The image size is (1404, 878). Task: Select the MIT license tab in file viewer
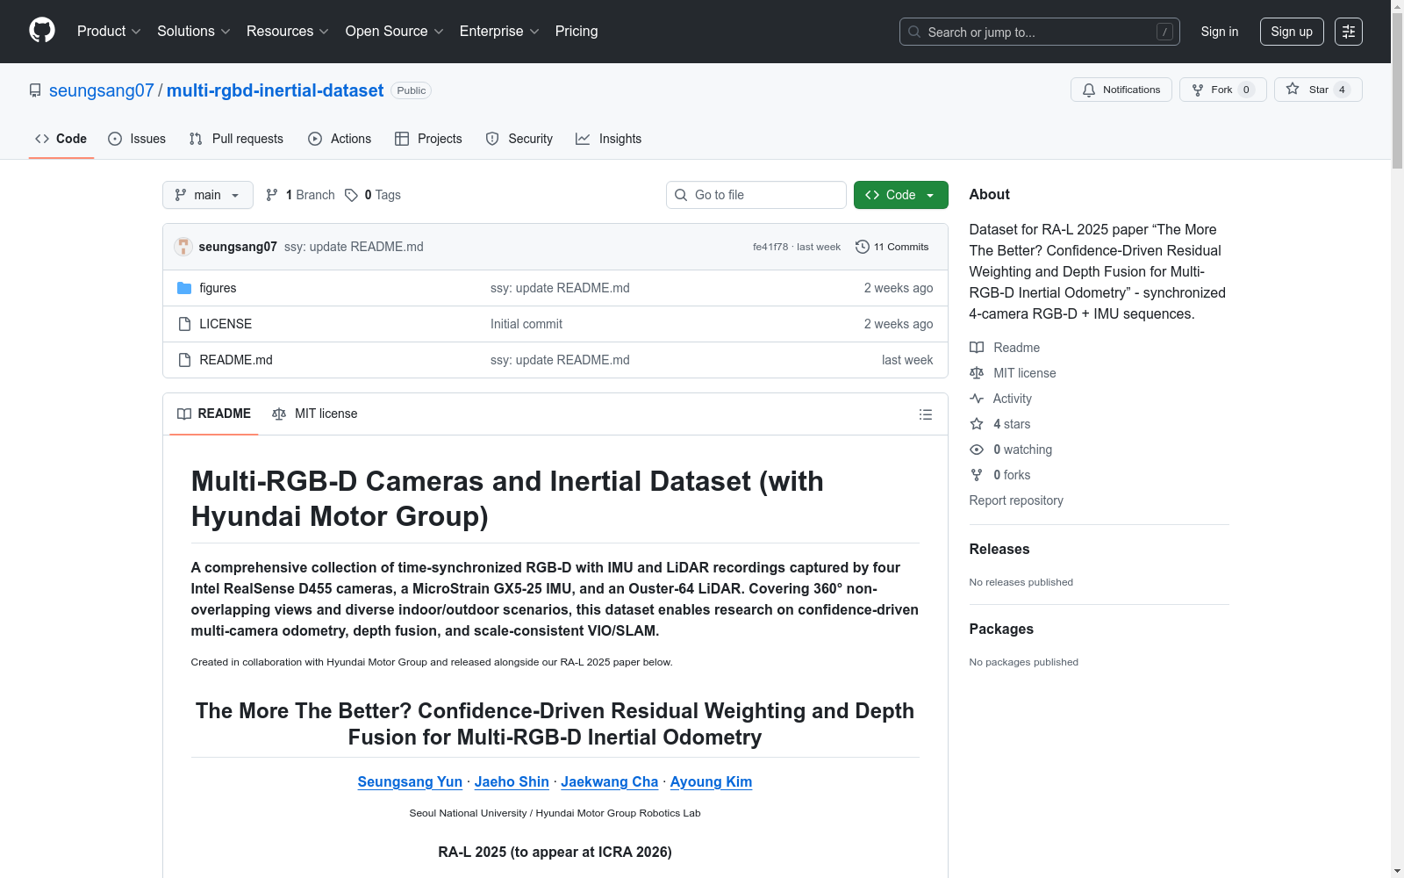(x=315, y=414)
